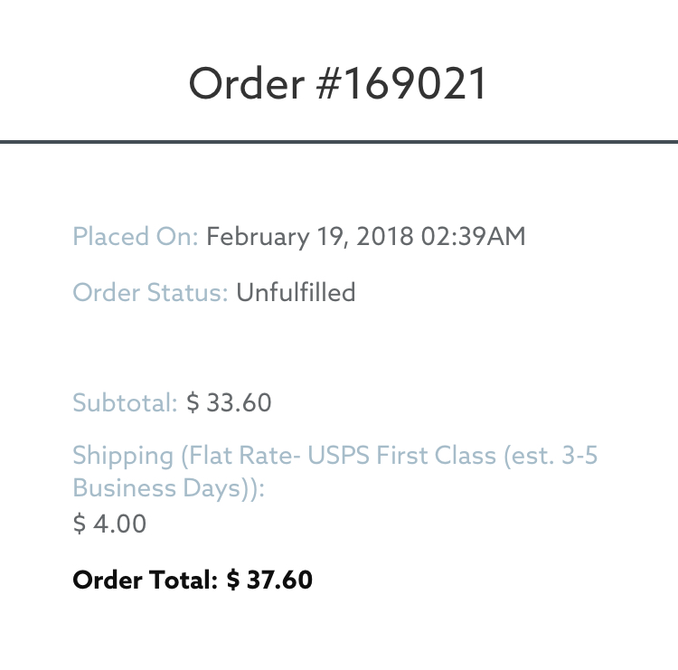
Task: Click the 02:39AM time text
Action: (x=473, y=237)
